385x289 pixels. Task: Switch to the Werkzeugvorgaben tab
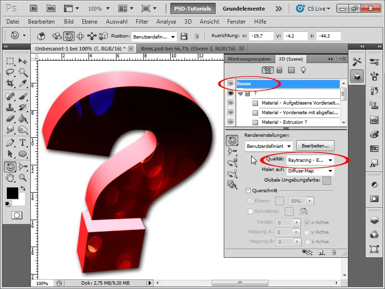(249, 59)
